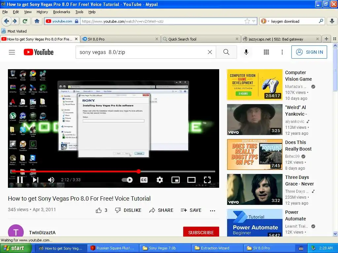Subscribe to the TwInDIzaztA channel
Image resolution: width=338 pixels, height=253 pixels.
pyautogui.click(x=201, y=232)
